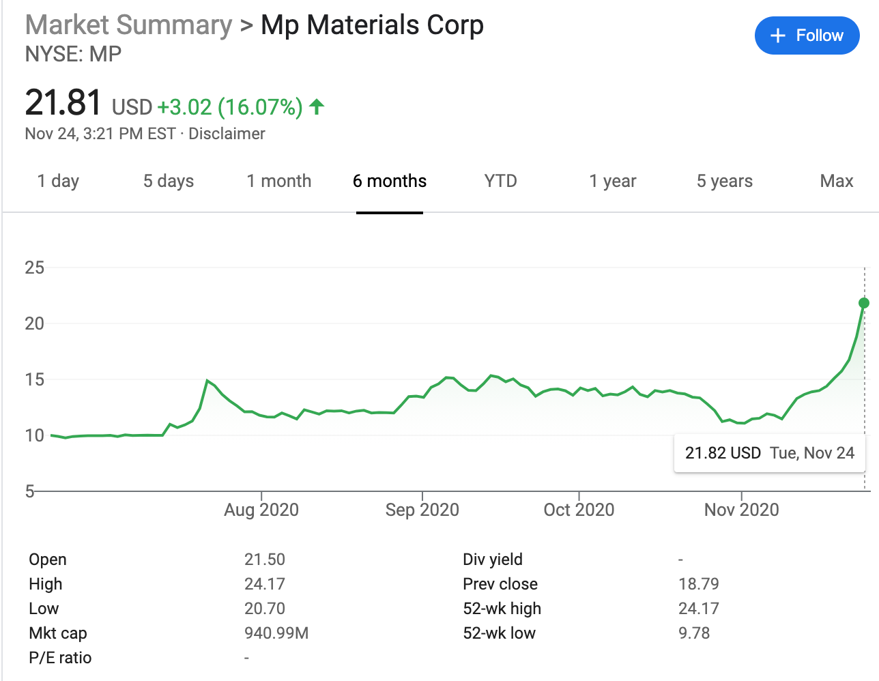The width and height of the screenshot is (879, 681).
Task: Select the 6 months tab
Action: pos(389,181)
